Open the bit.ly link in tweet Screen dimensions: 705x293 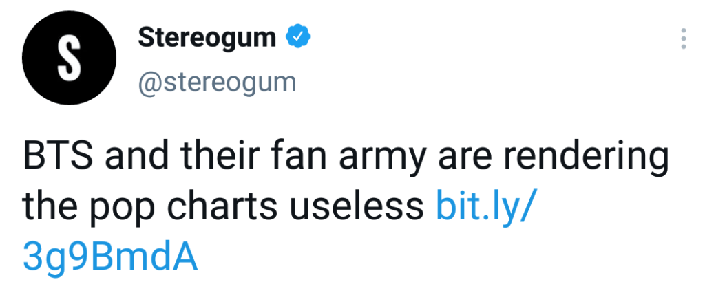pos(485,206)
